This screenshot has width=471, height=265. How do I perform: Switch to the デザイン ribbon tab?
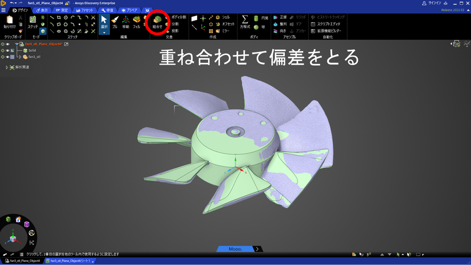(20, 10)
